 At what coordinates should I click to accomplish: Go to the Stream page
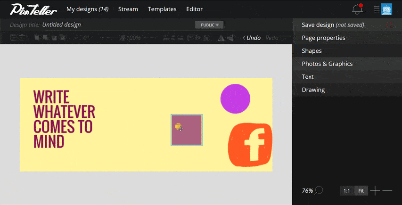point(128,9)
